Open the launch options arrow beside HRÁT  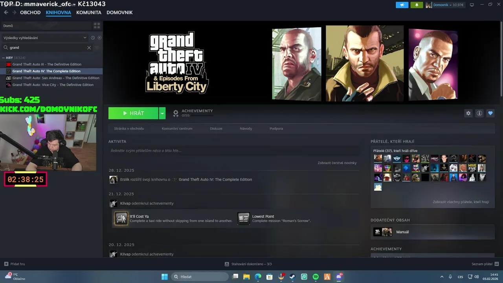(x=162, y=113)
